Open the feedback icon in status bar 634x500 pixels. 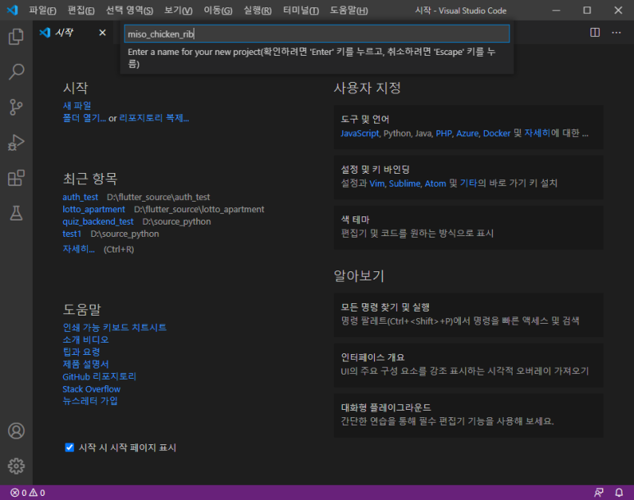coord(599,493)
